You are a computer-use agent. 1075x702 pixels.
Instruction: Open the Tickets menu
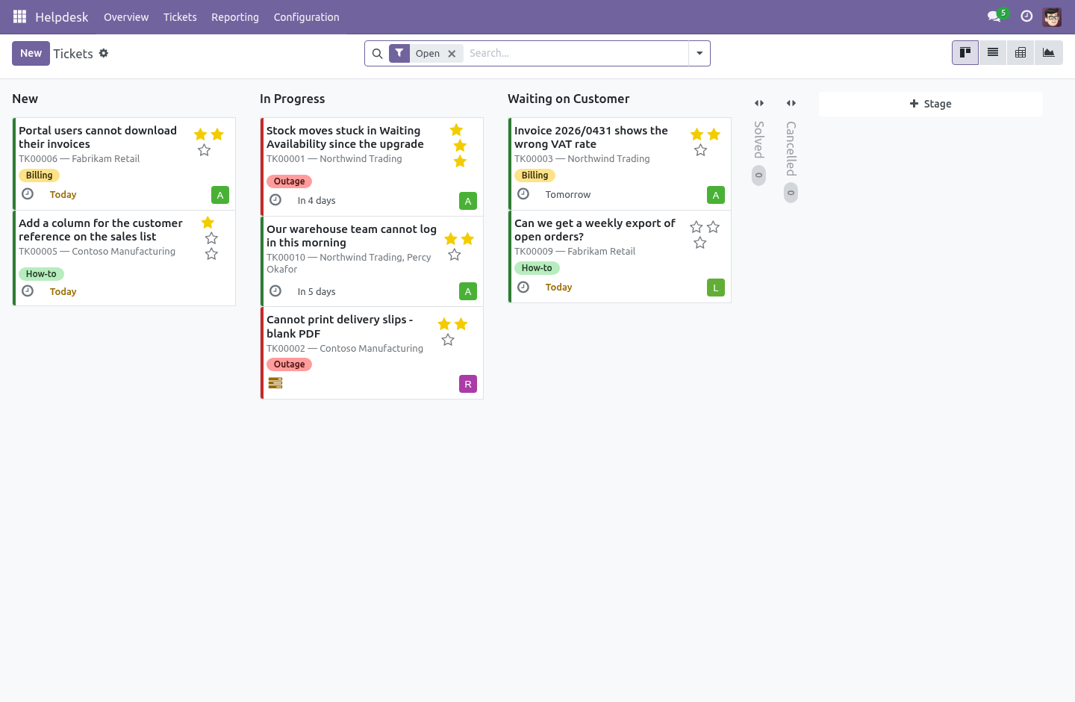180,17
